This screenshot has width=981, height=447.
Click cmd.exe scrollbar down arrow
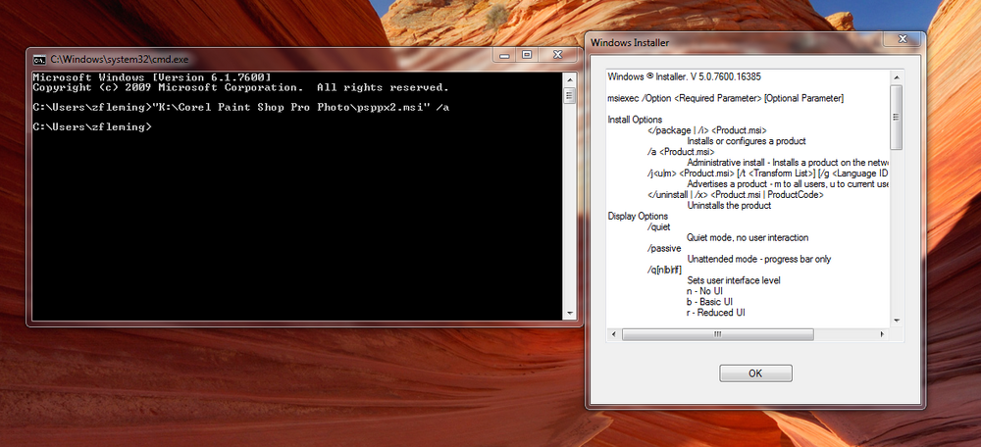[569, 314]
